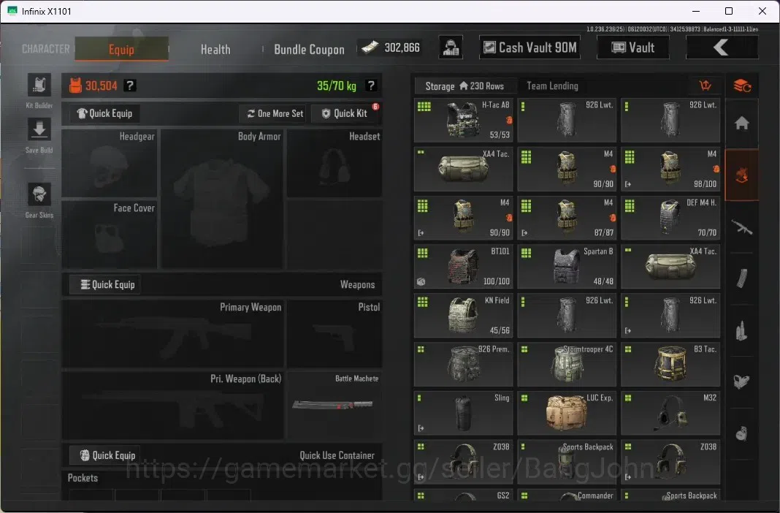Click the stacked layers refresh icon

coord(742,85)
